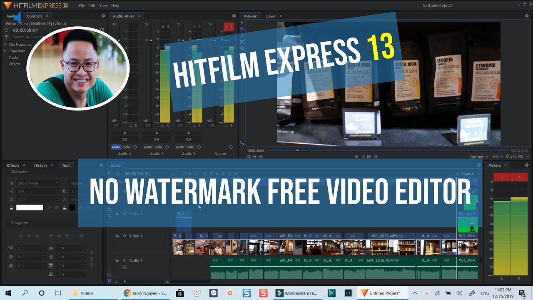
Task: Open the Windows notification center
Action: [x=522, y=293]
